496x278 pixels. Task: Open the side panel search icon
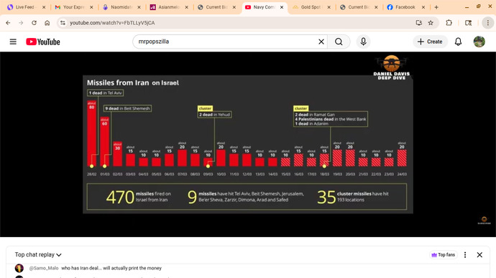(x=468, y=23)
